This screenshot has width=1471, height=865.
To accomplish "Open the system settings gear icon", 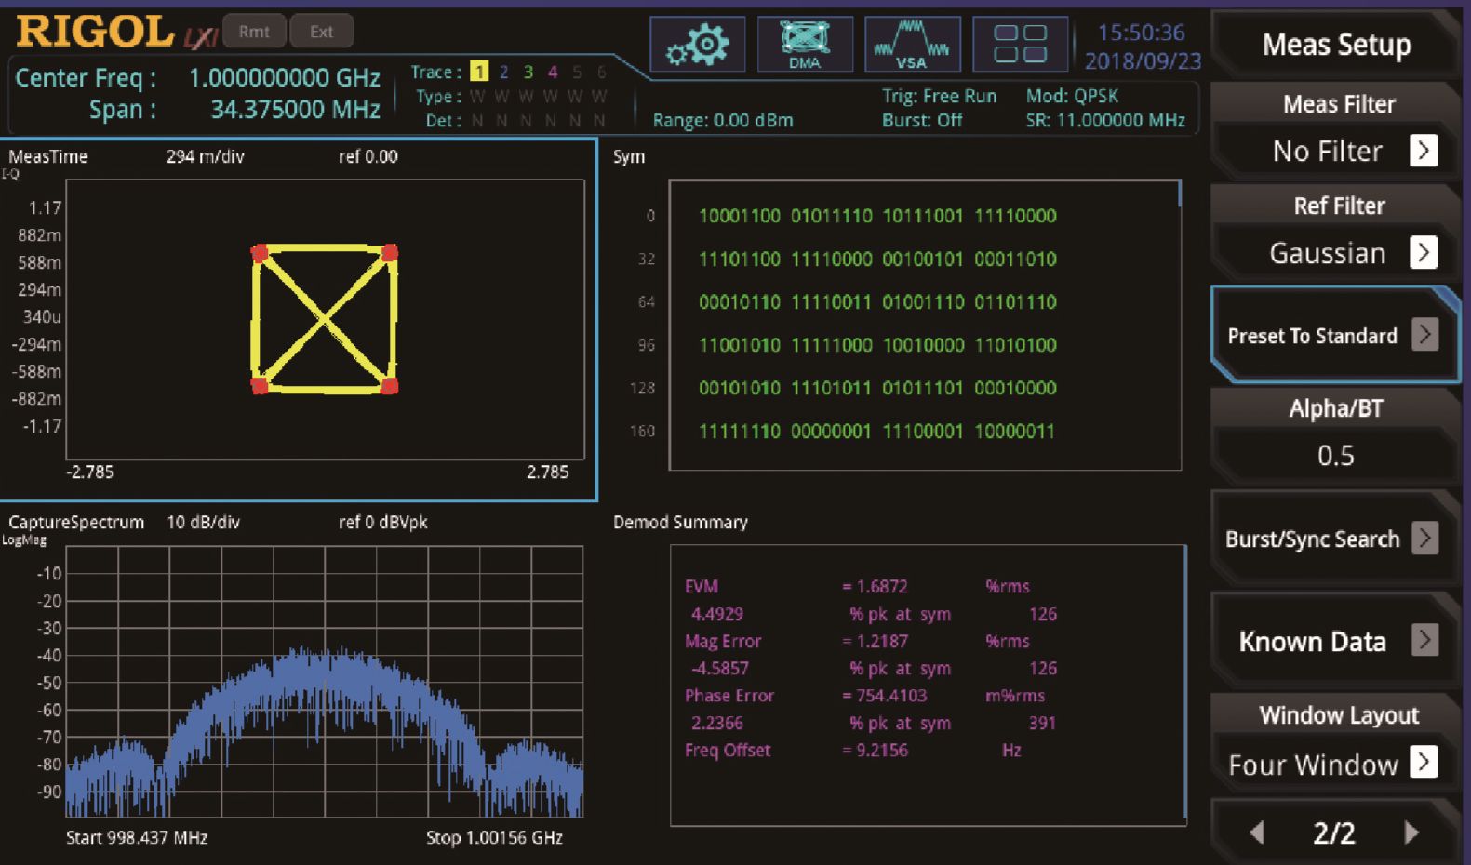I will tap(697, 45).
